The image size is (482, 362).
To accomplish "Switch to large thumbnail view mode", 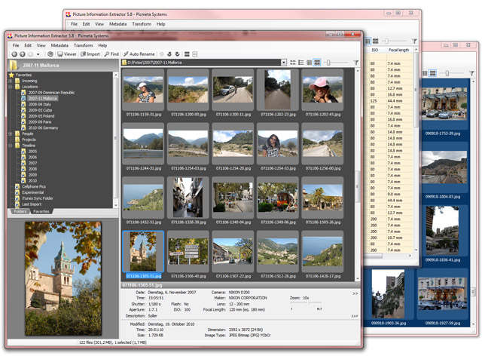I will click(x=318, y=62).
